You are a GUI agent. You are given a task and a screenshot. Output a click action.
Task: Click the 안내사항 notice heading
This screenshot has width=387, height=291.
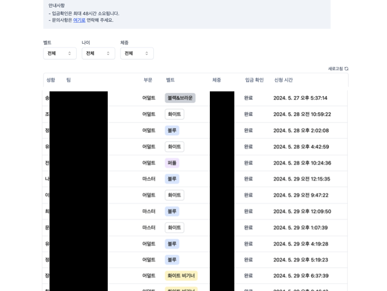[57, 6]
